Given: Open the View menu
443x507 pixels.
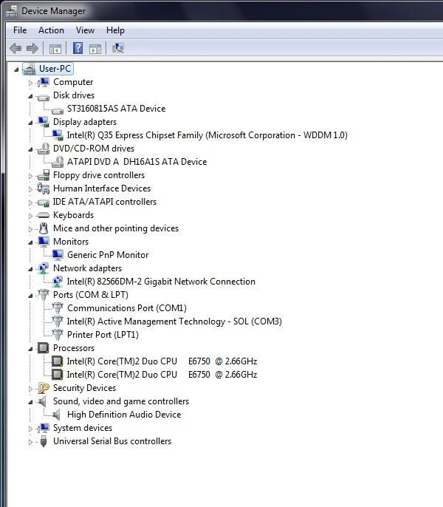Looking at the screenshot, I should [86, 30].
